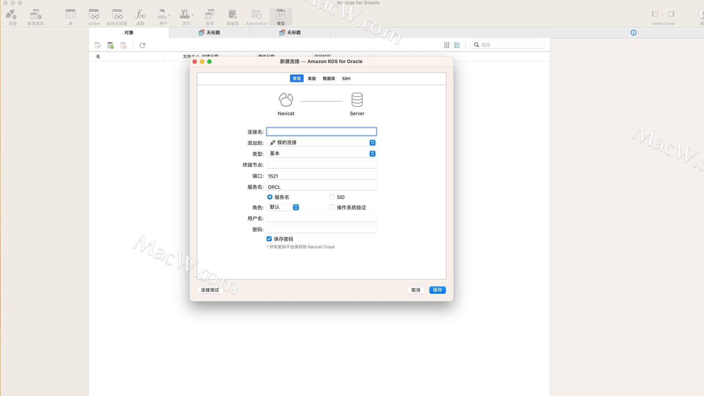Select the 对象 tab
The width and height of the screenshot is (704, 396).
click(129, 33)
